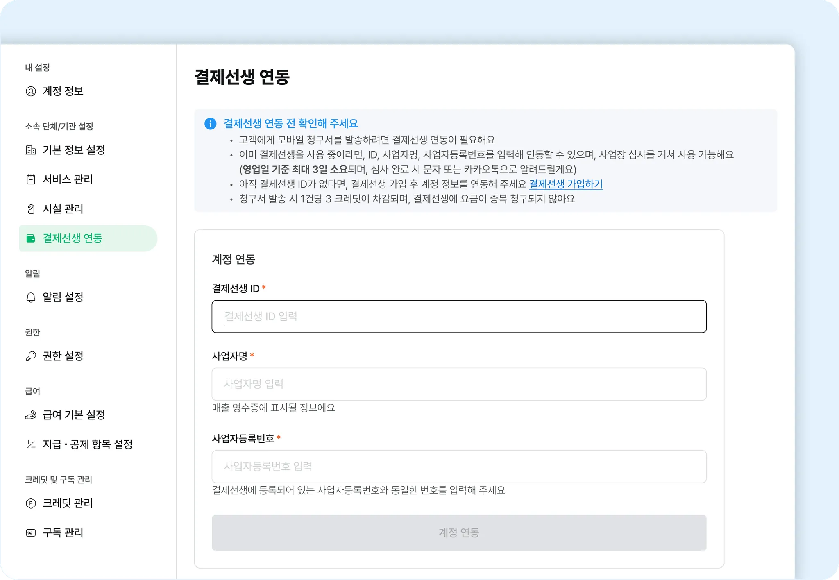Screen dimensions: 839x580
Task: Click the 크레딧 및 구독 관리 section header
Action: (x=59, y=480)
